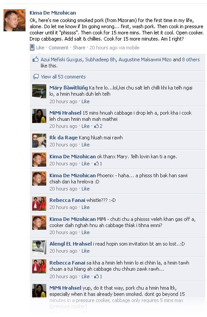The height and width of the screenshot is (317, 207).
Task: Open Kima De Mizohican's large profile photo
Action: point(15,20)
